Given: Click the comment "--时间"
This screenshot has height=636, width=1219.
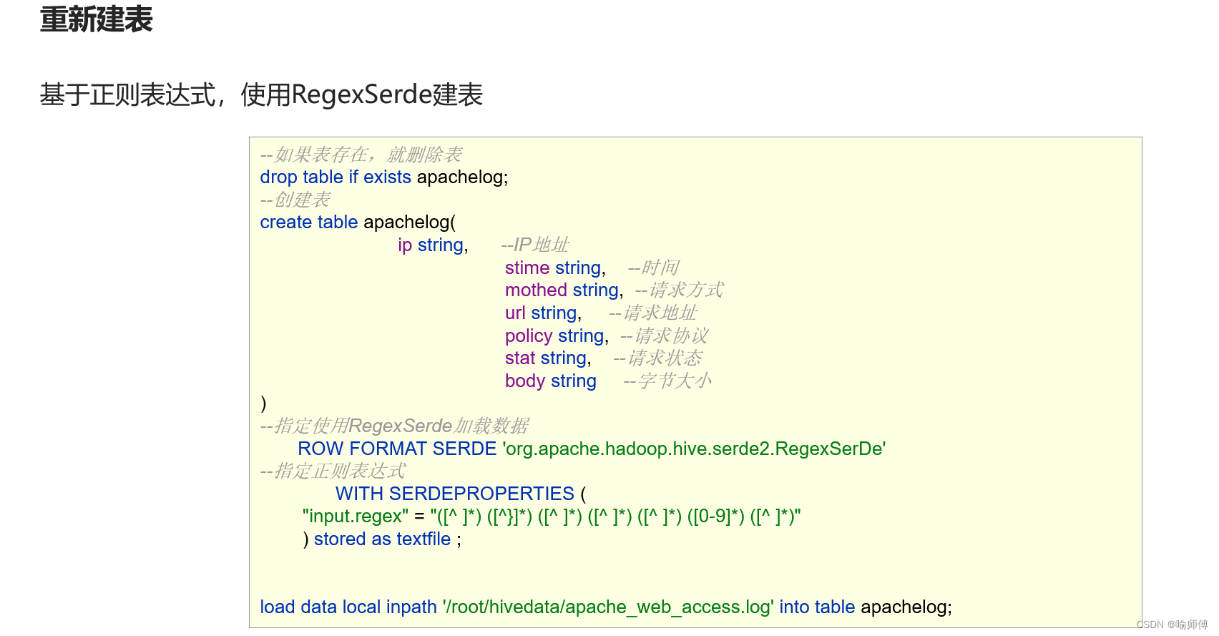Looking at the screenshot, I should point(653,268).
